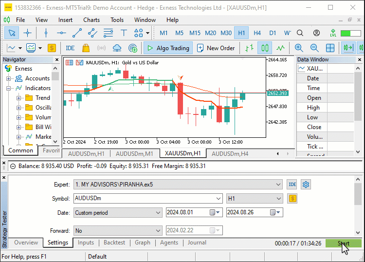This screenshot has width=365, height=262.
Task: Open the Backtest tab
Action: tap(114, 243)
